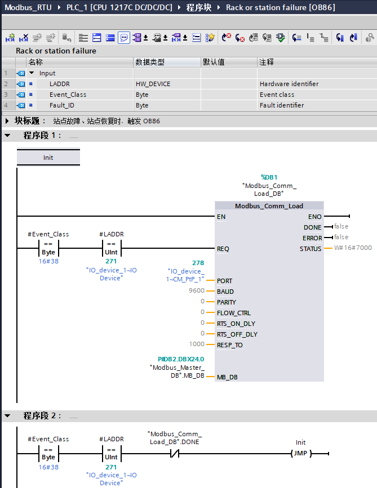Click the Delete network toolbar icon
This screenshot has height=488, width=377.
(24, 38)
